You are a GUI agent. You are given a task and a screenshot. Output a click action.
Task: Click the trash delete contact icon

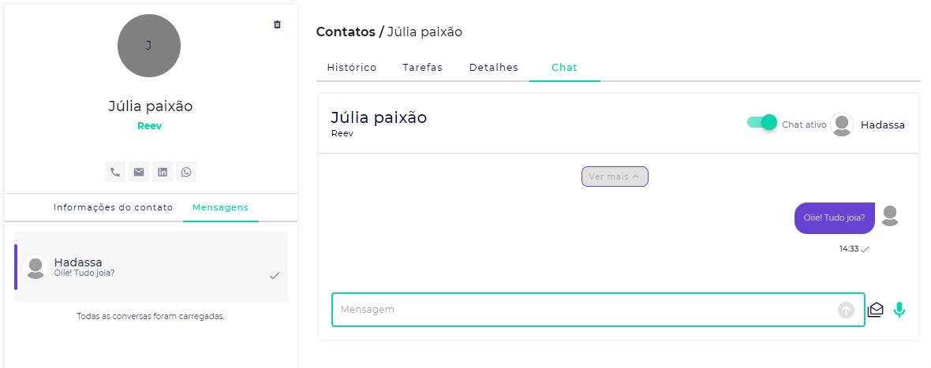pyautogui.click(x=277, y=24)
